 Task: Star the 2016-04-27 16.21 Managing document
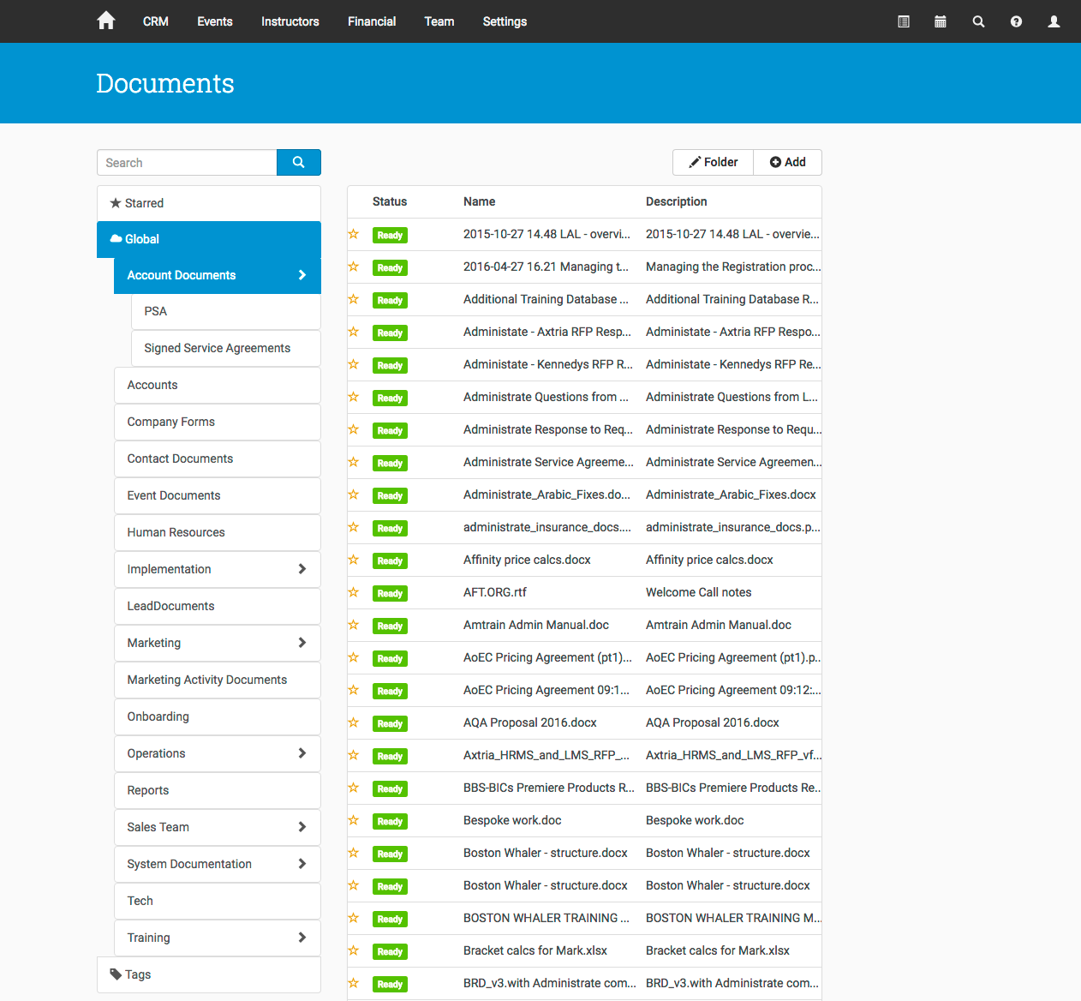pyautogui.click(x=353, y=267)
